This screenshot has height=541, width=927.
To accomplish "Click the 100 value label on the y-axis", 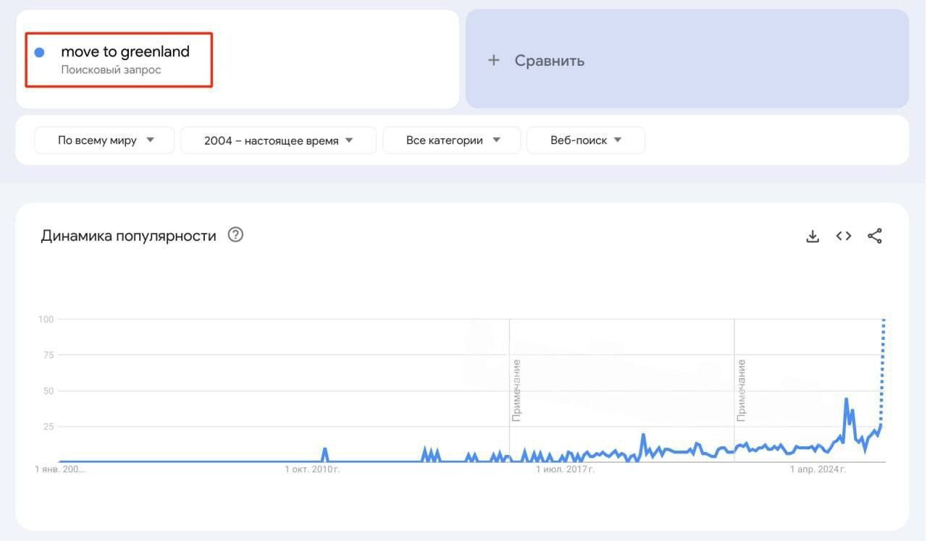I will point(46,319).
